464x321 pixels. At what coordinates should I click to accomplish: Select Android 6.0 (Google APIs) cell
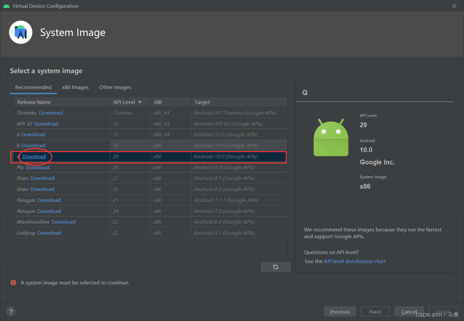[239, 222]
